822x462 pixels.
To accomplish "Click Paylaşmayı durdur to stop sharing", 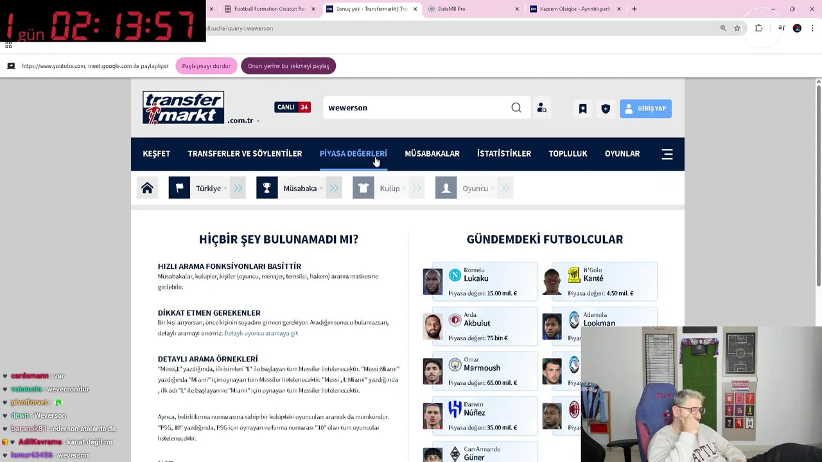I will click(206, 66).
